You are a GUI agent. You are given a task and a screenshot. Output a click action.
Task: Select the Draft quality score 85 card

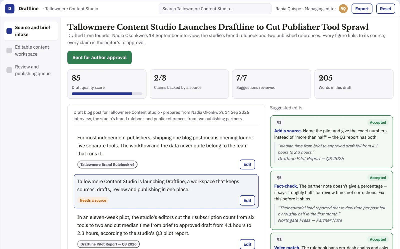(107, 84)
